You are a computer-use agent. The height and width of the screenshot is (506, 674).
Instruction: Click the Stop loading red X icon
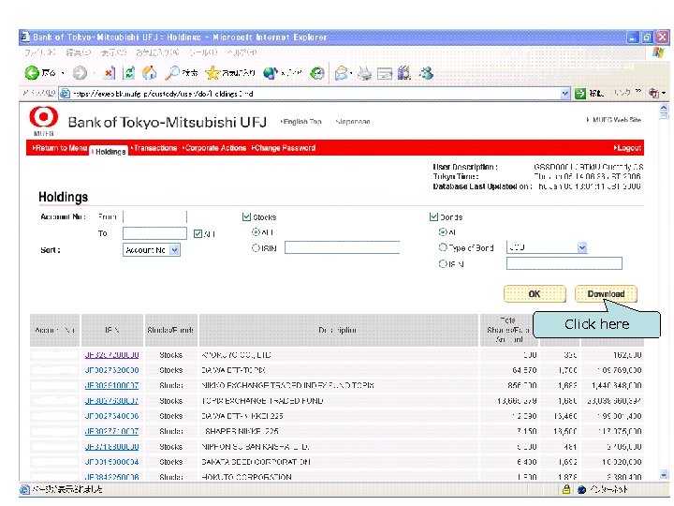click(109, 73)
